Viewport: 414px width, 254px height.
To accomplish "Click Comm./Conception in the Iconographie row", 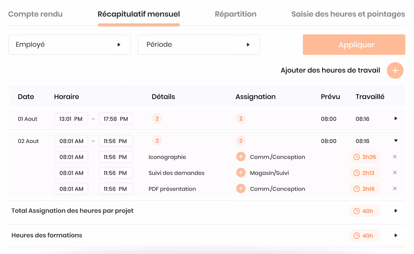I will [278, 157].
